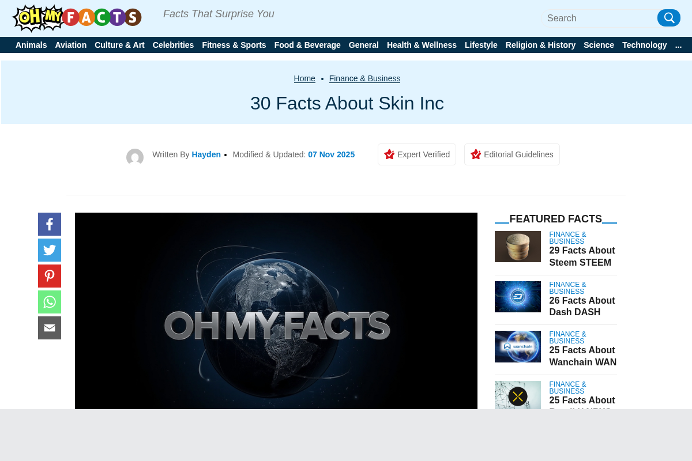Close the bottom ad banner

(517, 396)
